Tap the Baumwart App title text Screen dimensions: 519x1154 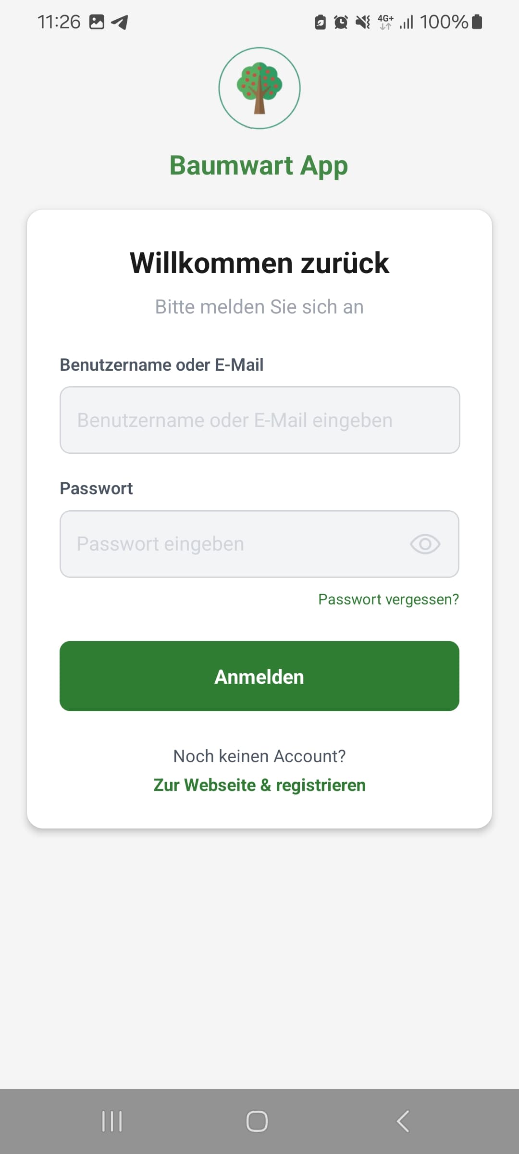click(x=259, y=166)
